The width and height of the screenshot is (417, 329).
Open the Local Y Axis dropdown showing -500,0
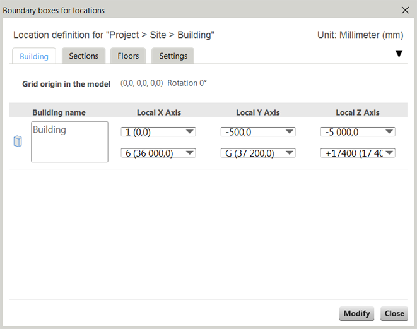(x=258, y=131)
